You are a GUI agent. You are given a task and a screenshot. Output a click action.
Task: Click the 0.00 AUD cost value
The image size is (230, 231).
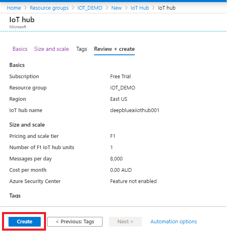[121, 170]
